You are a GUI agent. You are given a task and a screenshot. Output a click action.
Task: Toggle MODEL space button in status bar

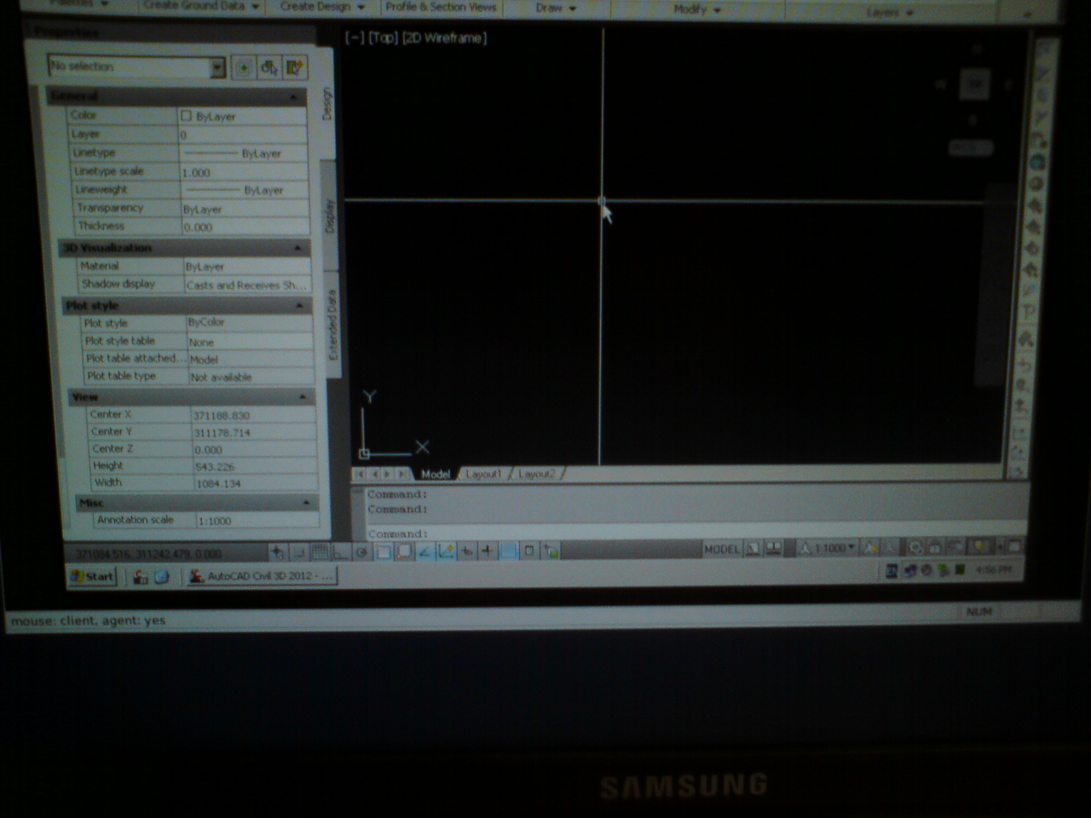[720, 549]
